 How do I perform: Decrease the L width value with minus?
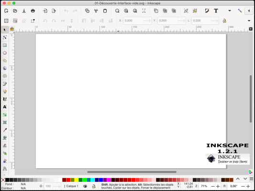coord(213,21)
